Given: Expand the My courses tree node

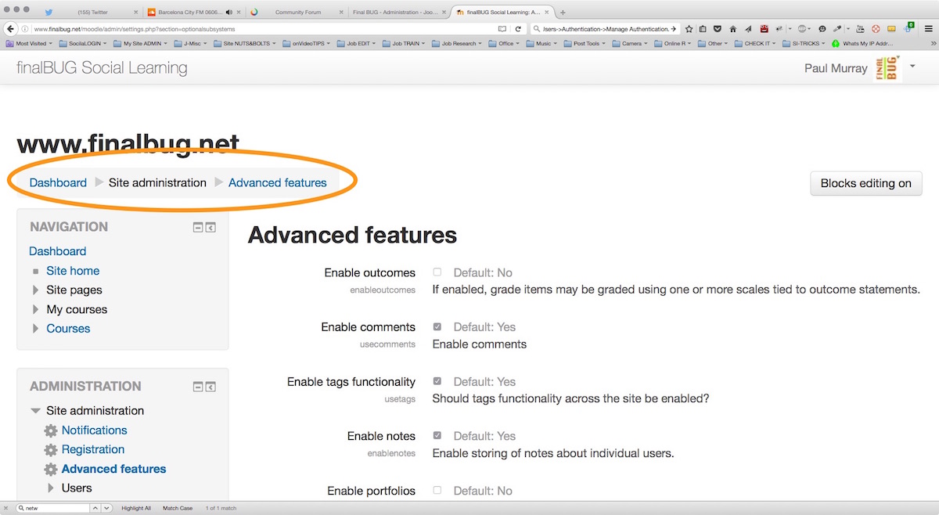Looking at the screenshot, I should click(x=35, y=310).
